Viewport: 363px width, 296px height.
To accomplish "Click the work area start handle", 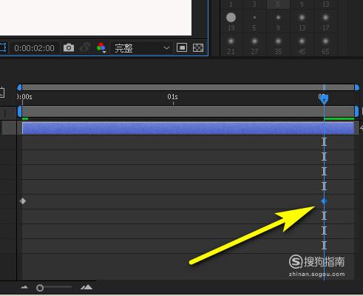I will tap(19, 112).
